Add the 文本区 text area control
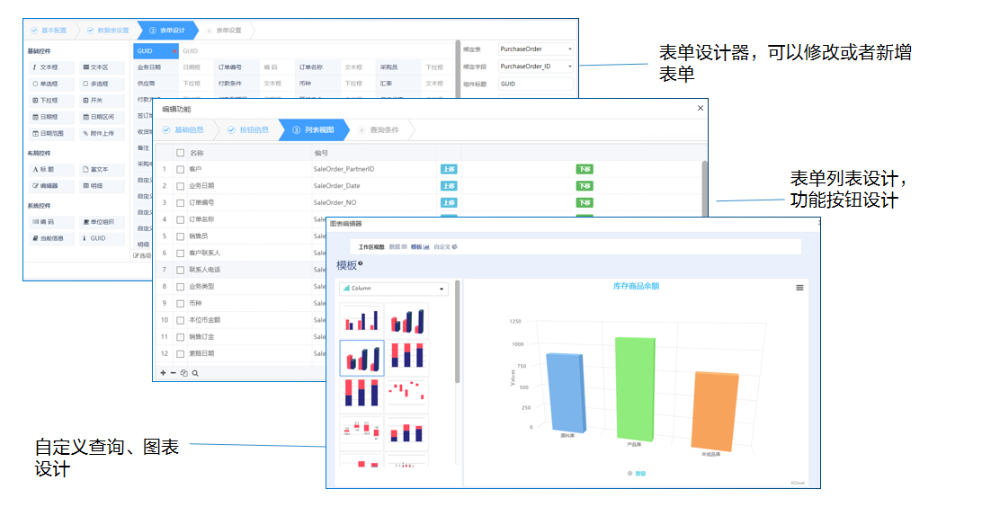The height and width of the screenshot is (507, 982). point(102,67)
